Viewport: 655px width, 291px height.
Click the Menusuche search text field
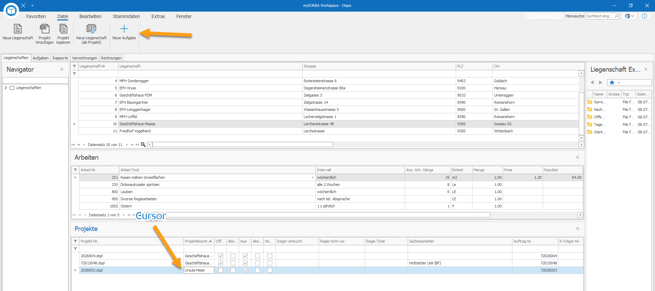click(602, 16)
